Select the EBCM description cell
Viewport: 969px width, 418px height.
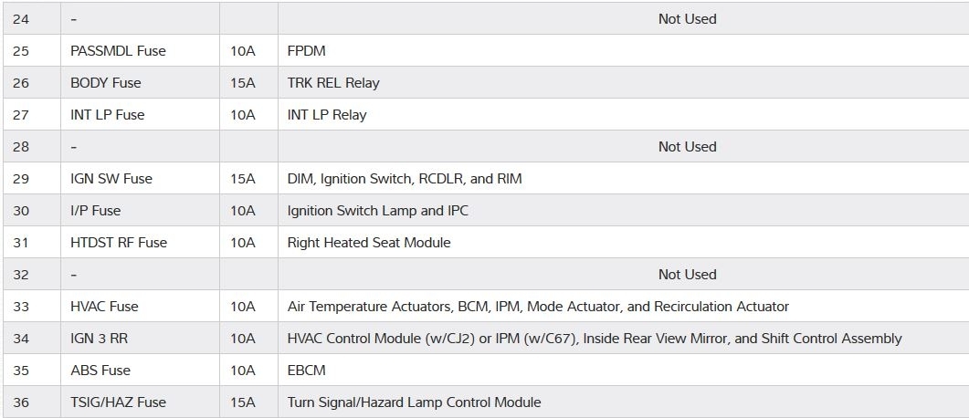pyautogui.click(x=306, y=371)
